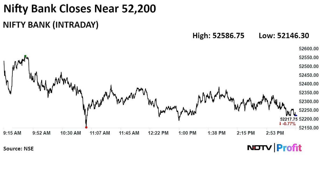
Task: Click the green high-point marker dot
Action: [x=25, y=56]
